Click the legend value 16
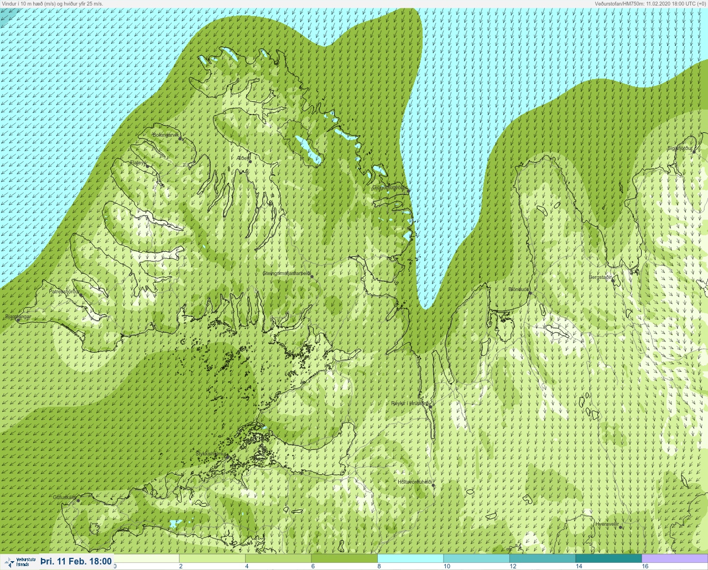The width and height of the screenshot is (708, 570). [x=645, y=567]
